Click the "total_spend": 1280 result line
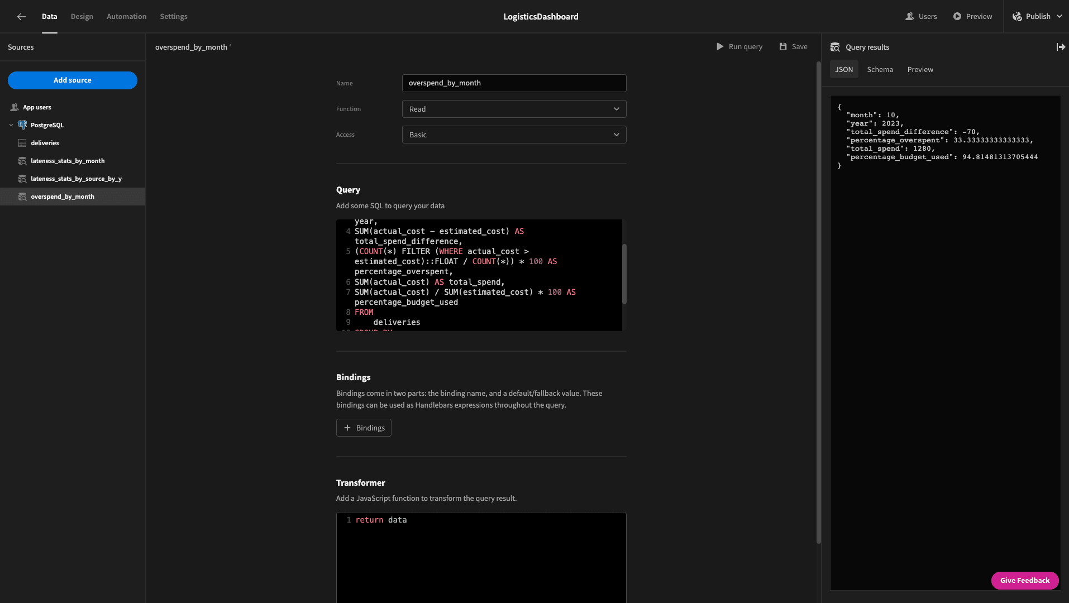Viewport: 1069px width, 603px height. click(x=890, y=149)
